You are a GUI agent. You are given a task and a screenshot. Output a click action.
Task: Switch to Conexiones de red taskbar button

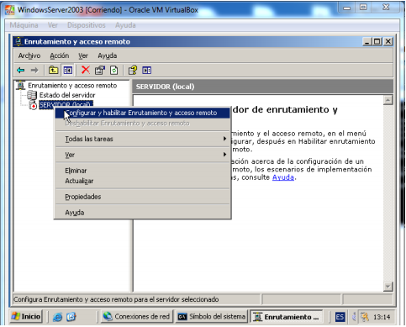click(137, 317)
